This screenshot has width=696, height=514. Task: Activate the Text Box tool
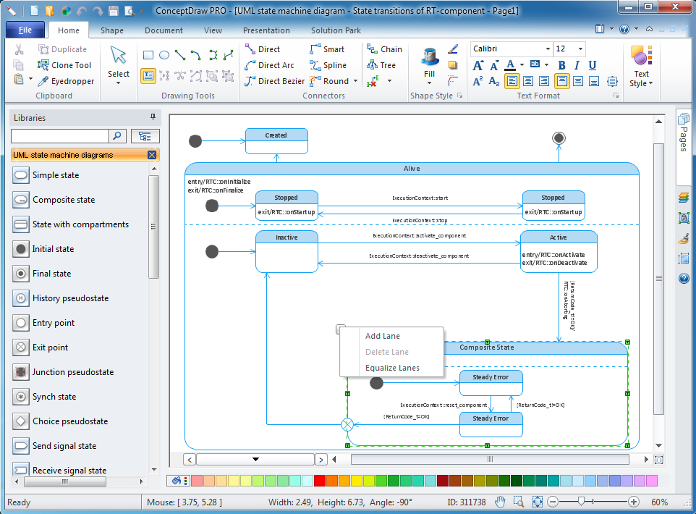point(148,76)
